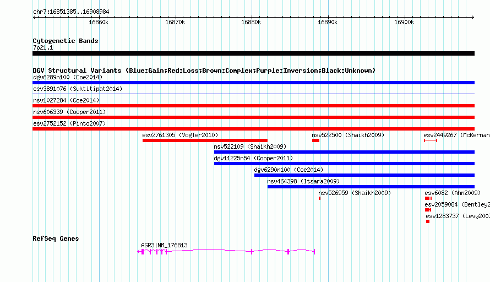Open variant esv6082 (Ahn2009) label

tap(453, 193)
